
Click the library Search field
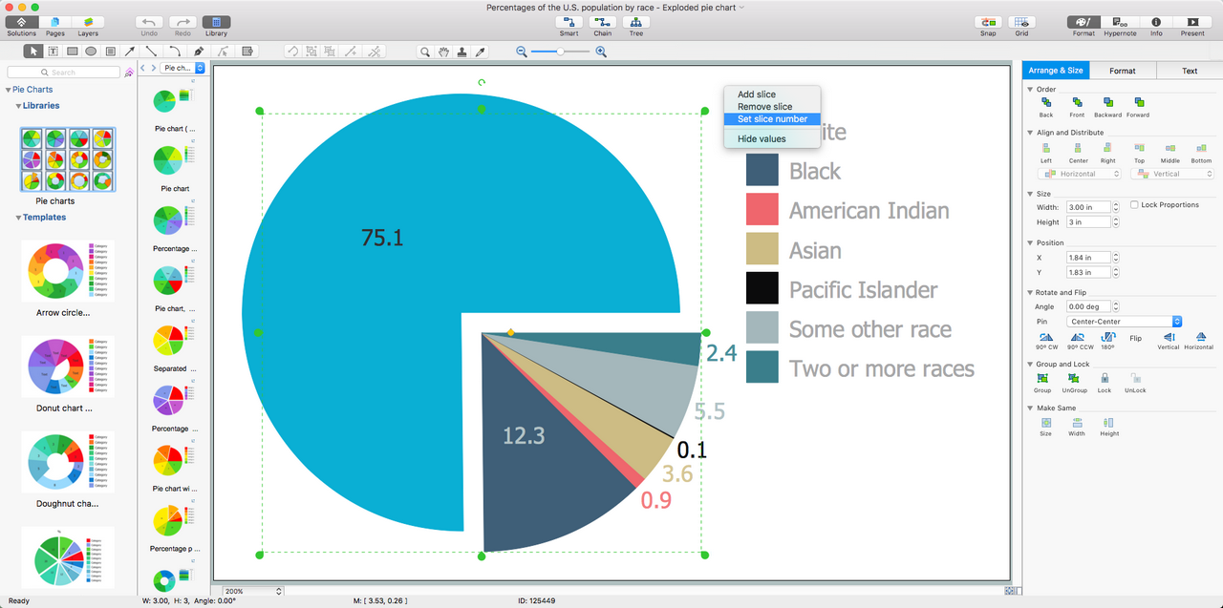pyautogui.click(x=64, y=72)
